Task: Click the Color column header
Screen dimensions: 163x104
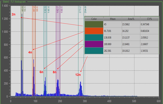Action: click(94, 19)
